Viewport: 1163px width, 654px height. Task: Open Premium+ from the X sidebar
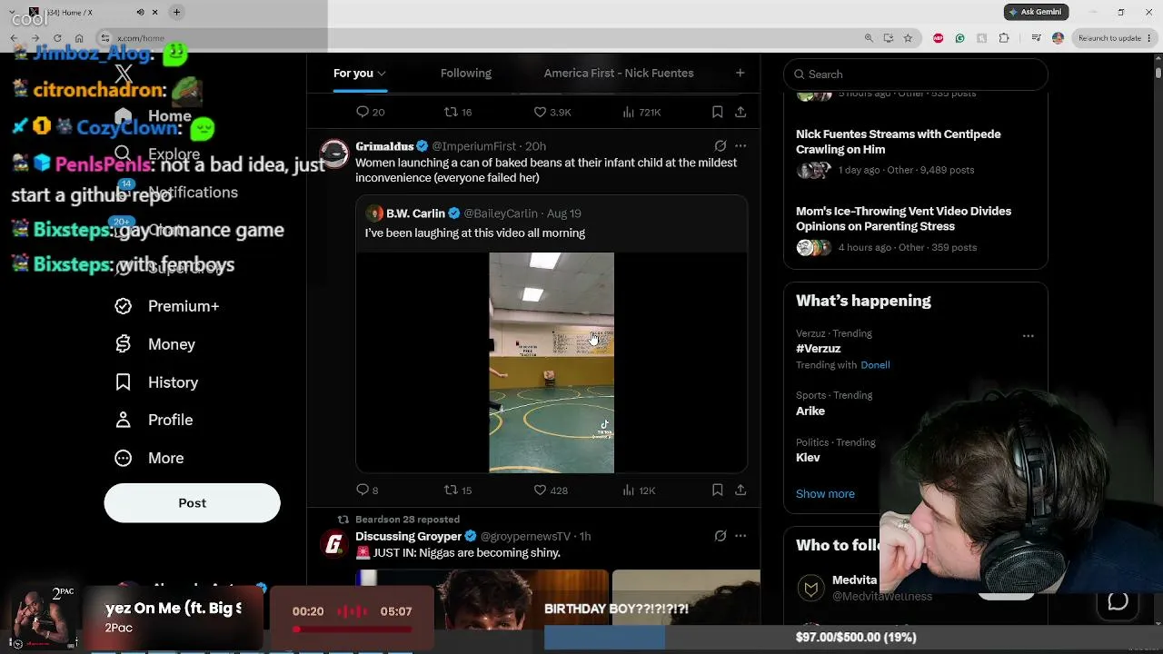pyautogui.click(x=167, y=306)
